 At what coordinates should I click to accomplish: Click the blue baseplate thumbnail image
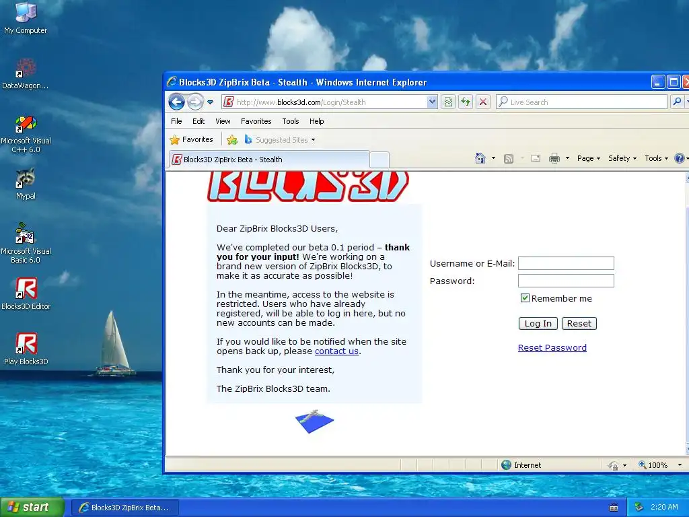[315, 421]
